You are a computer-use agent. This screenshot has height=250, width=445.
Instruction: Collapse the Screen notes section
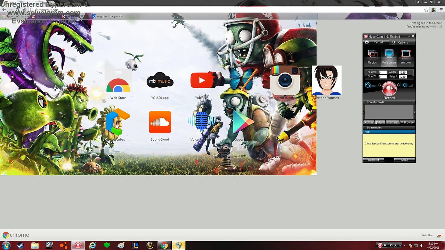click(365, 128)
